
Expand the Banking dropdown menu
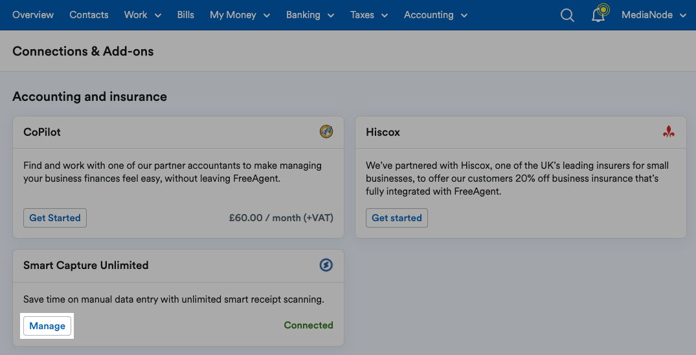click(310, 15)
